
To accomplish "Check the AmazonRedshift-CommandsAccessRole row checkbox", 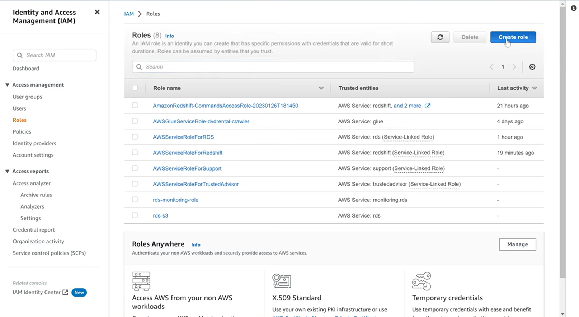I will click(135, 106).
